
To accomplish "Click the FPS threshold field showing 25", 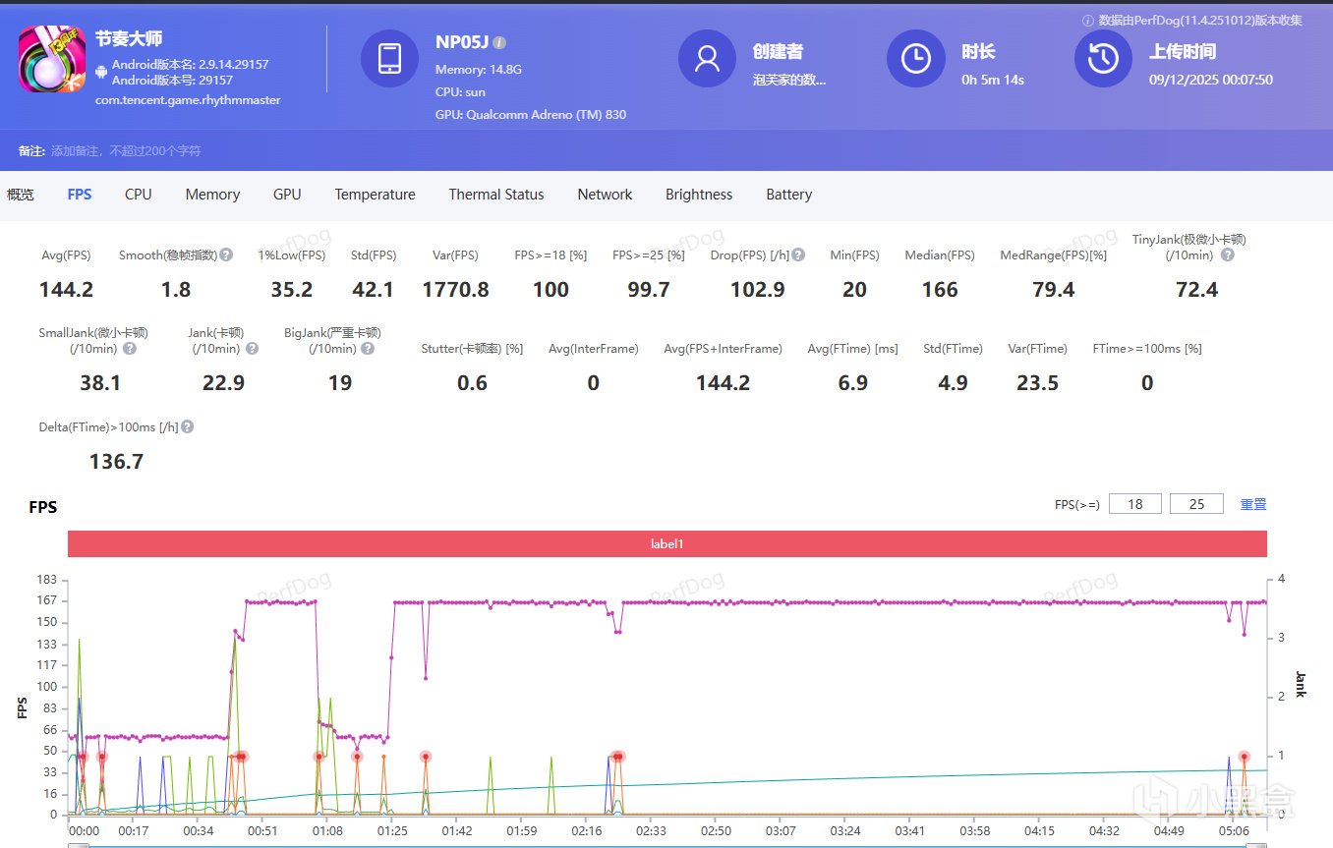I will coord(1195,504).
